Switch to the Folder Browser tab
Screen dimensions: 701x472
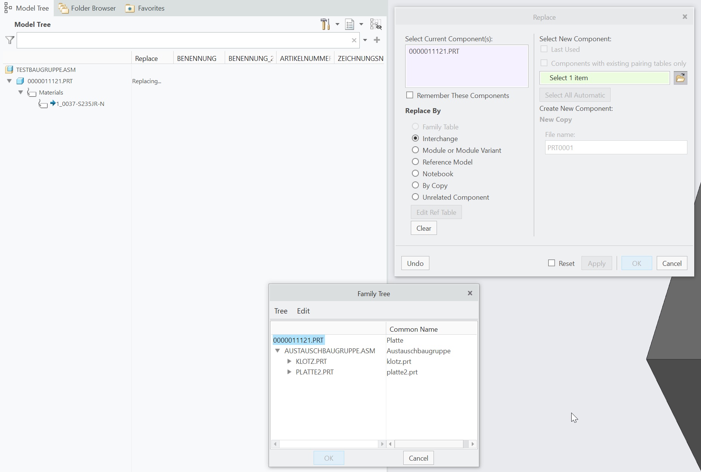point(87,8)
